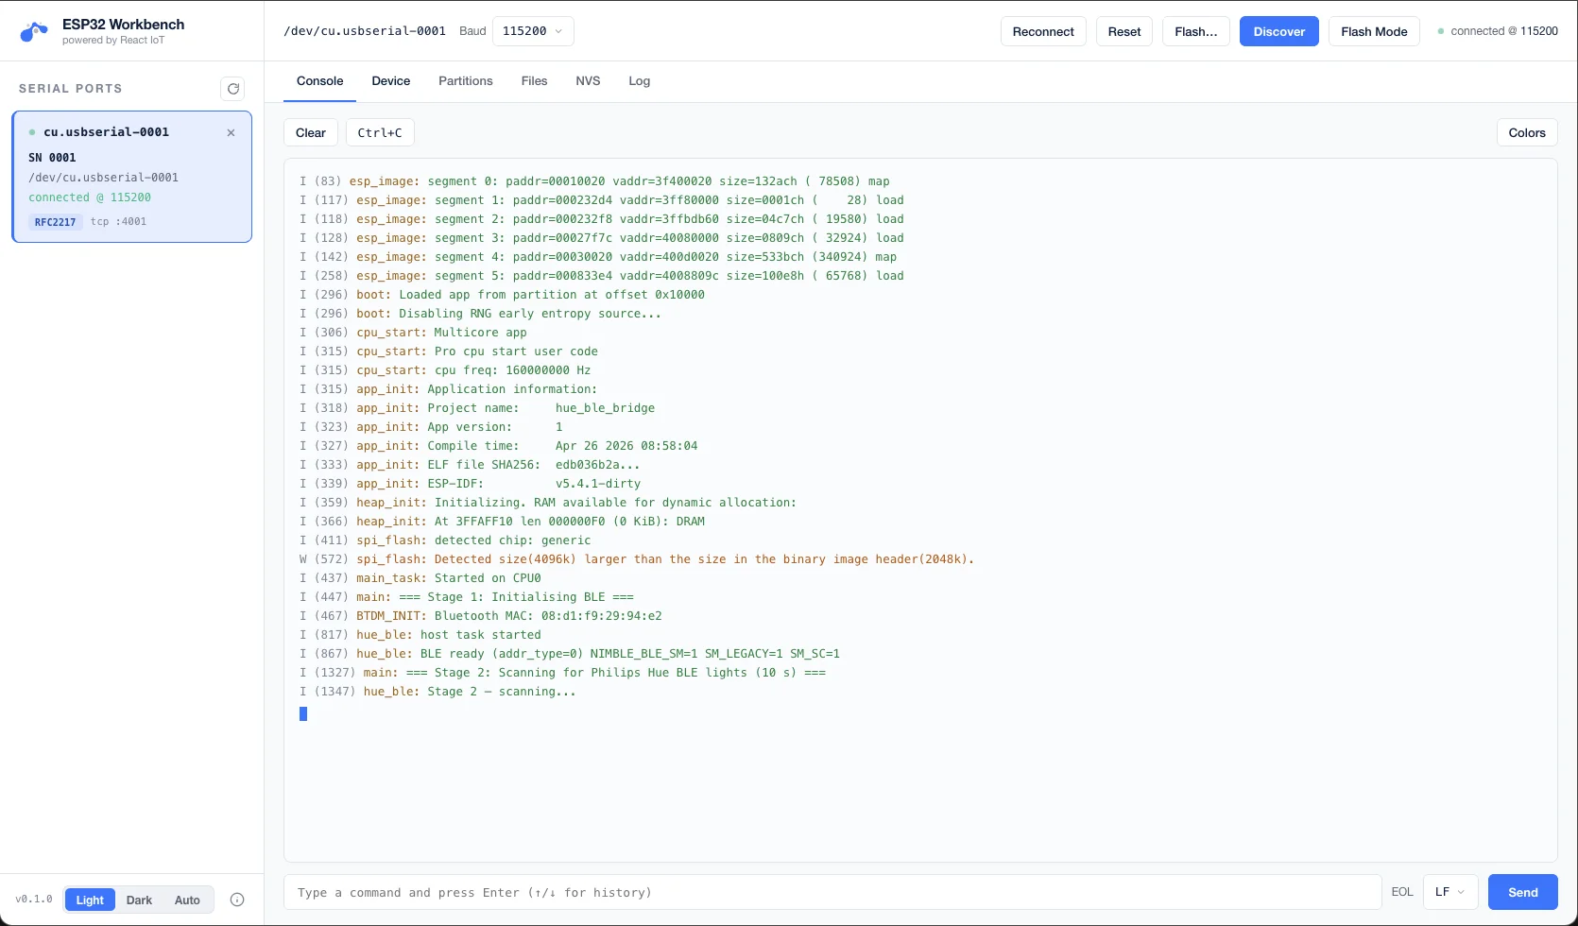Send Ctrl+C to the device
Viewport: 1578px width, 926px height.
coord(380,132)
